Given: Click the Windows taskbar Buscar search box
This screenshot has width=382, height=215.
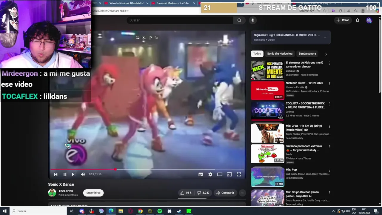Looking at the screenshot, I should tap(38, 211).
